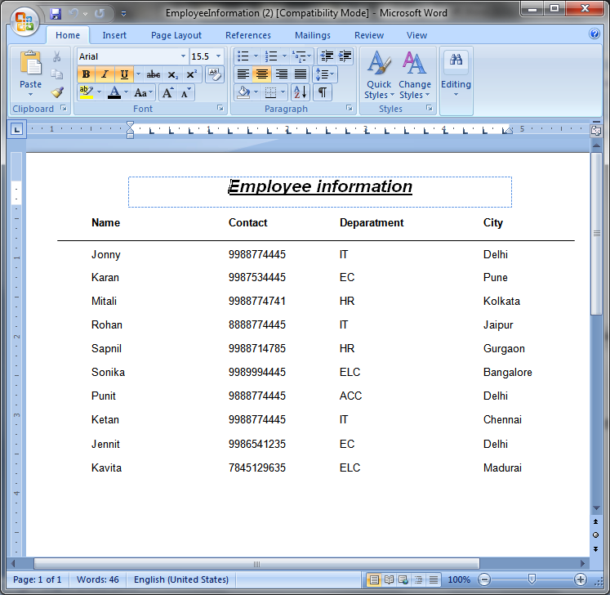The height and width of the screenshot is (595, 610).
Task: Apply Superscript formatting
Action: pyautogui.click(x=191, y=74)
